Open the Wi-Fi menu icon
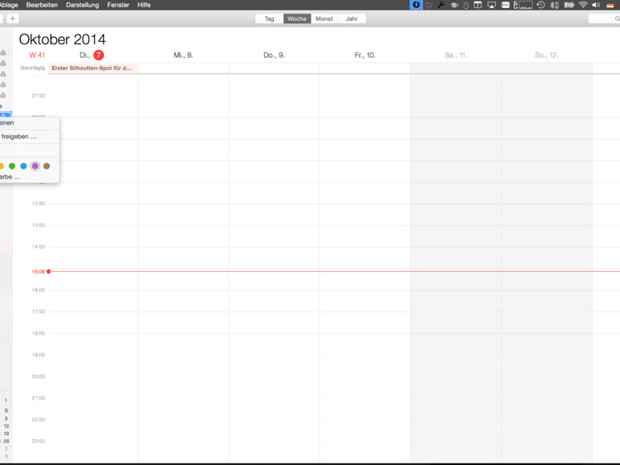Screen dimensions: 620x465 583,5
